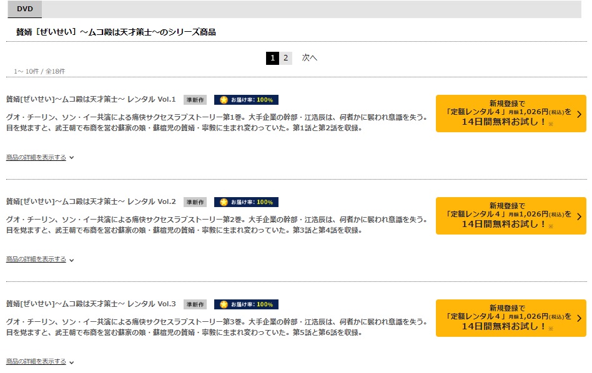Click the 準新作 badge next to Vol.1
The image size is (592, 373).
tap(195, 100)
